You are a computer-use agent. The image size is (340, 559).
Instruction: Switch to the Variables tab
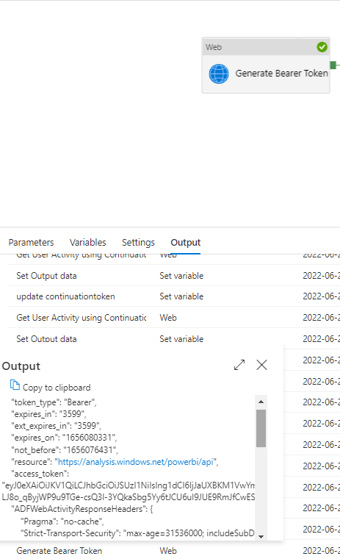point(88,243)
